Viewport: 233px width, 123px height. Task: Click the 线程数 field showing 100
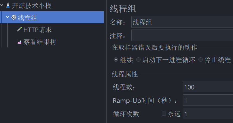pos(208,87)
